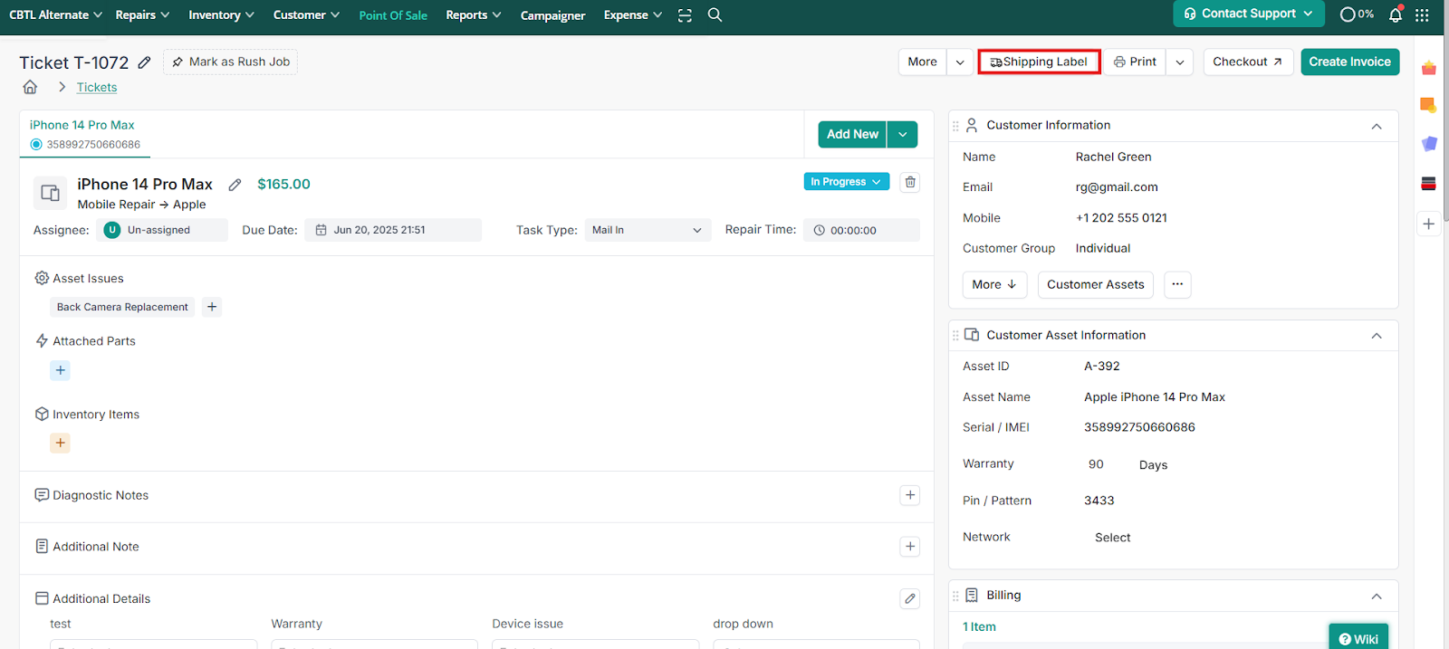Click Customer Assets button

pos(1096,284)
